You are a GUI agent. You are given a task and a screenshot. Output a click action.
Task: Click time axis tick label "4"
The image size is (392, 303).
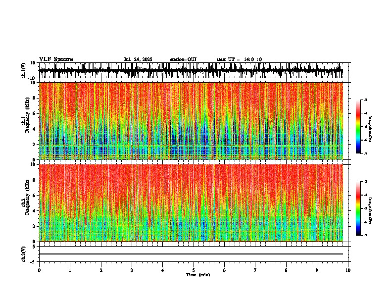coord(163,270)
